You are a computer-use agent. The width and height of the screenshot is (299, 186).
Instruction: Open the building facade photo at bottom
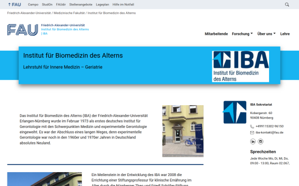click(x=44, y=179)
